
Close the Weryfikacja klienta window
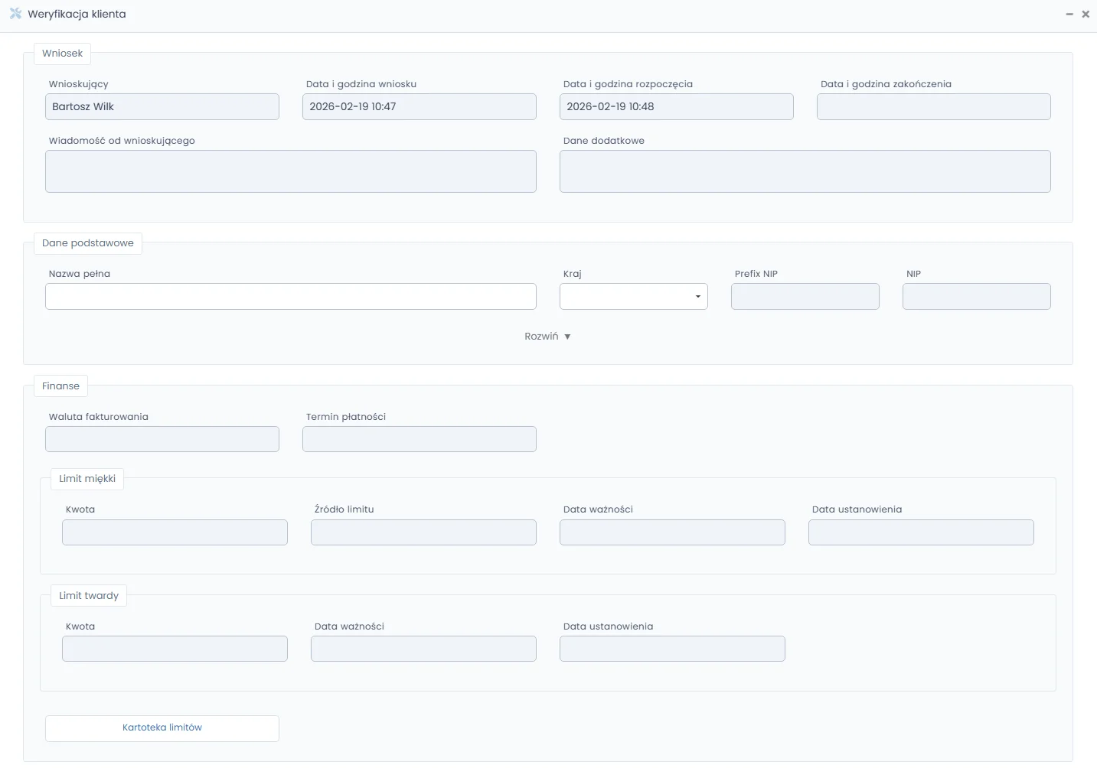1086,15
